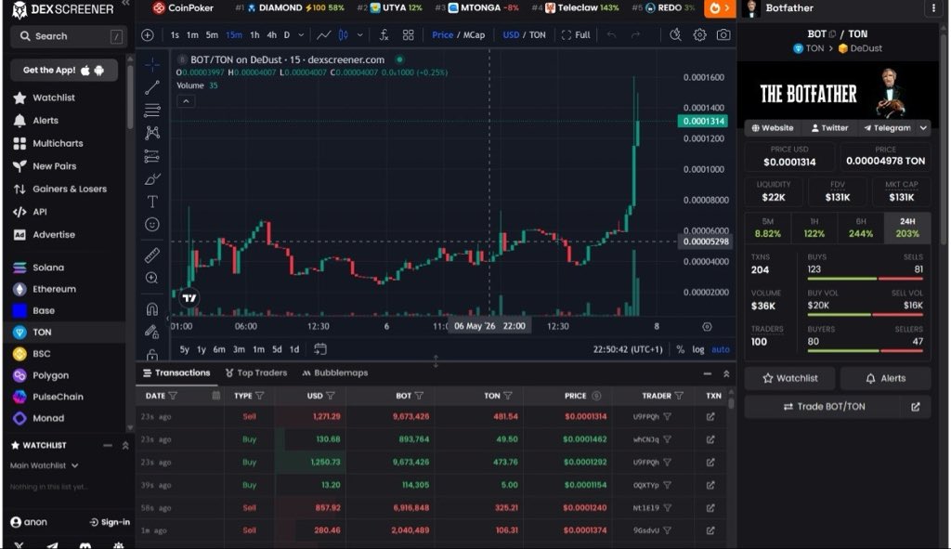Set chart range to 5d
This screenshot has height=549, width=951.
tap(277, 349)
